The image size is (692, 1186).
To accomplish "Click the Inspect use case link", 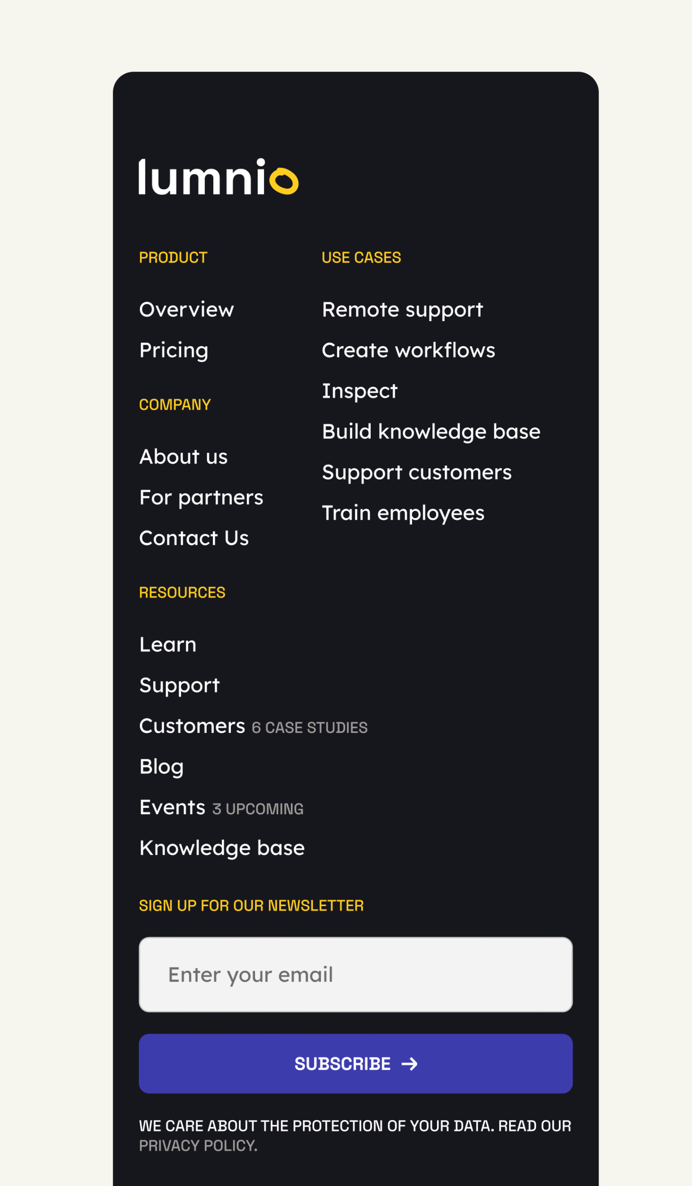I will (360, 391).
